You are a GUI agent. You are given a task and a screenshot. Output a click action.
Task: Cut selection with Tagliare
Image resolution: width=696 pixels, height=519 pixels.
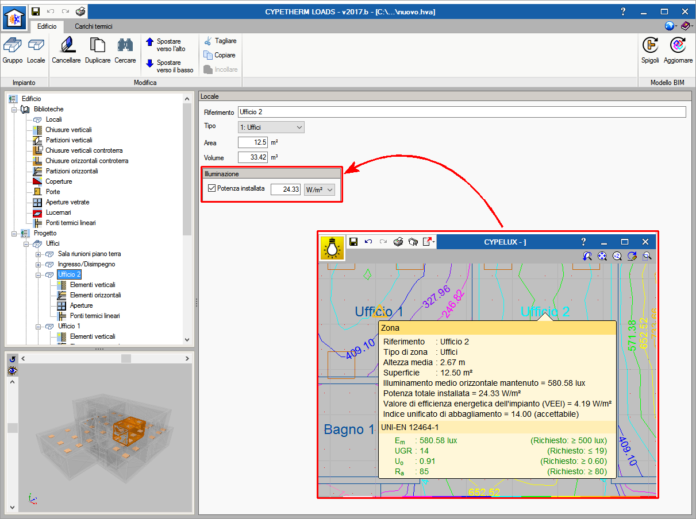[x=220, y=41]
